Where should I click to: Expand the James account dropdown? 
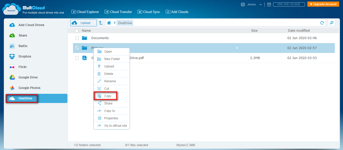[x=261, y=4]
